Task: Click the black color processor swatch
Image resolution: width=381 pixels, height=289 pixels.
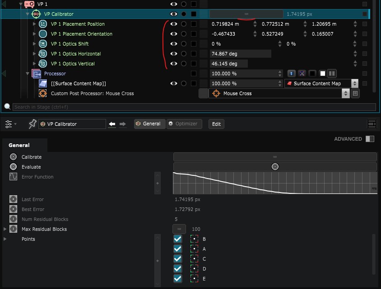Action: pyautogui.click(x=312, y=73)
